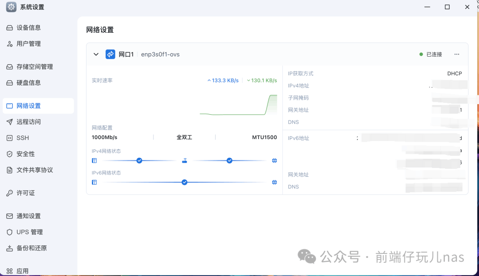Screen dimensions: 479x276
Task: Click the checkmark node in IPv6网络状态
Action: coord(185,182)
